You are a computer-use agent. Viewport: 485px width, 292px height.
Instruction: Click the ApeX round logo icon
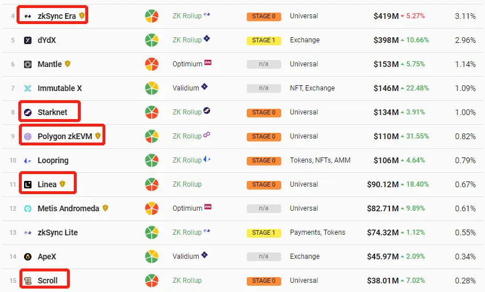[x=28, y=257]
